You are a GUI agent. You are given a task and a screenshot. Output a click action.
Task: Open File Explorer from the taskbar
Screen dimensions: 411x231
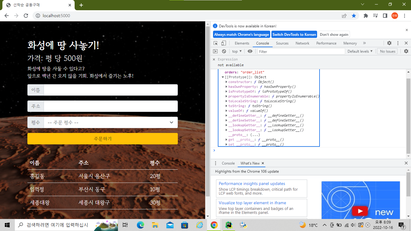155,225
